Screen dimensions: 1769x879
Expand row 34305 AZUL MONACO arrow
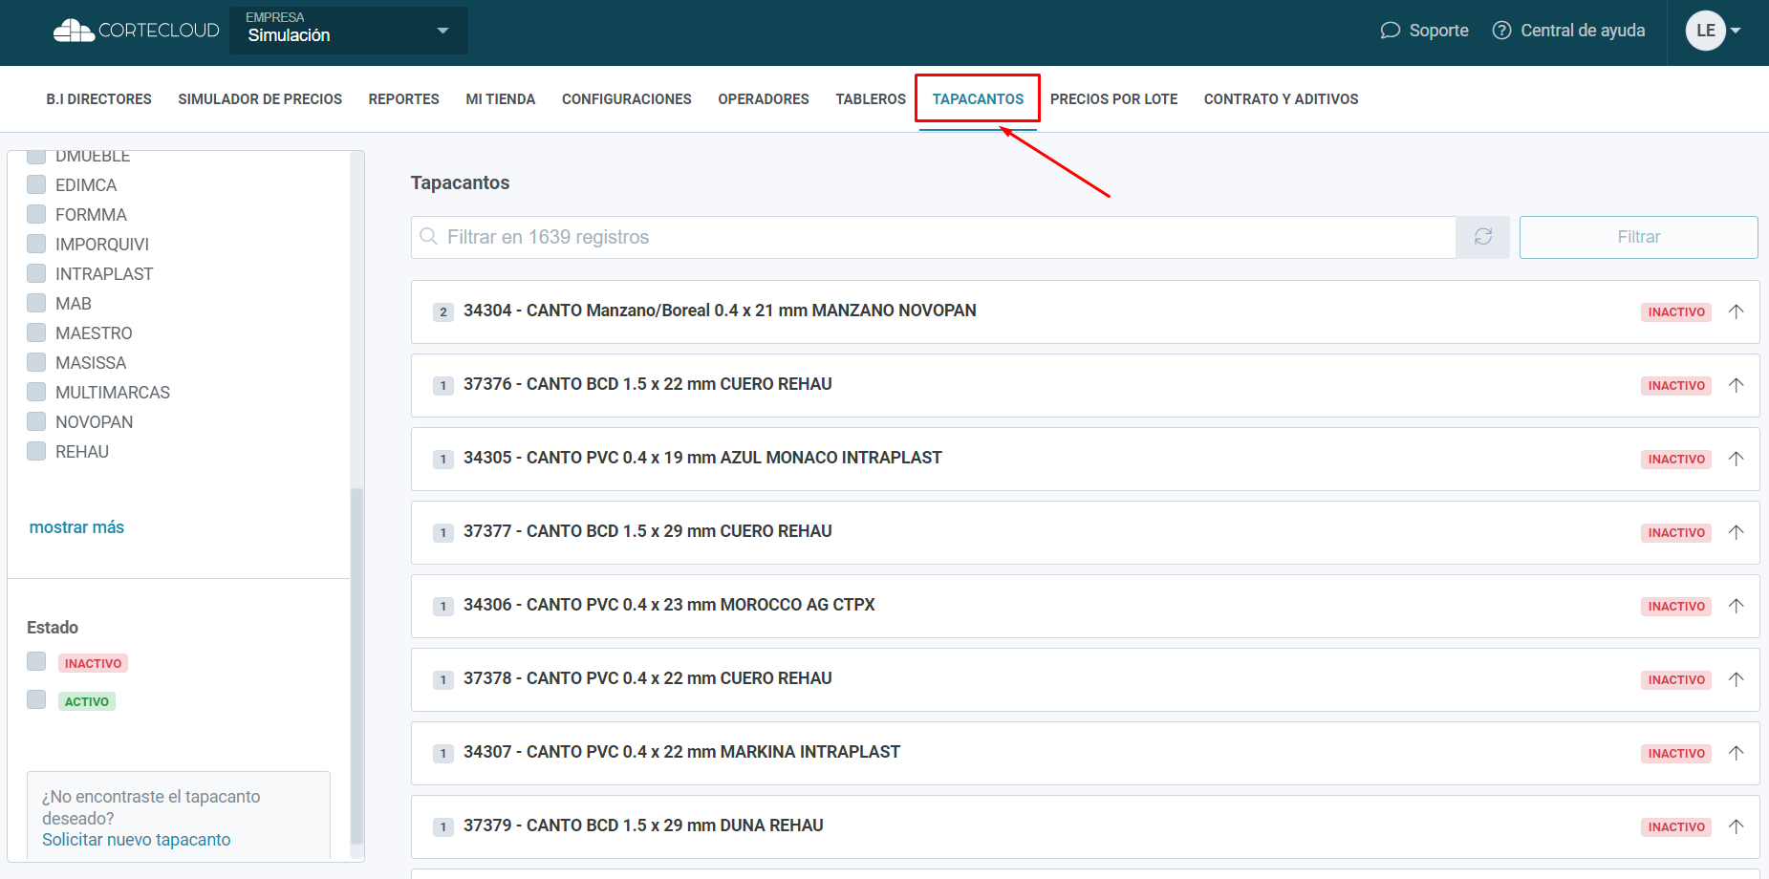click(1737, 459)
